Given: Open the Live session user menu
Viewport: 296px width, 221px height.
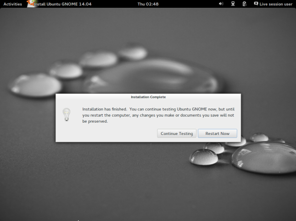Looking at the screenshot, I should pyautogui.click(x=273, y=4).
